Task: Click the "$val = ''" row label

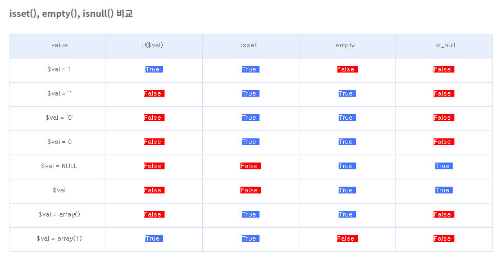Action: tap(59, 93)
